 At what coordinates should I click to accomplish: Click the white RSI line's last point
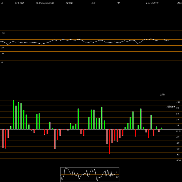(161, 41)
